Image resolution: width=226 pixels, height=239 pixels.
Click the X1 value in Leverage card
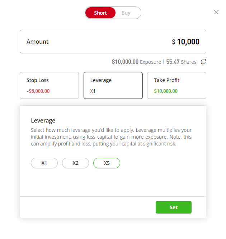pos(93,91)
